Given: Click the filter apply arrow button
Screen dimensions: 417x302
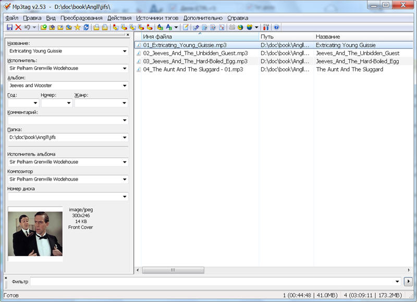Looking at the screenshot, I should (408, 281).
